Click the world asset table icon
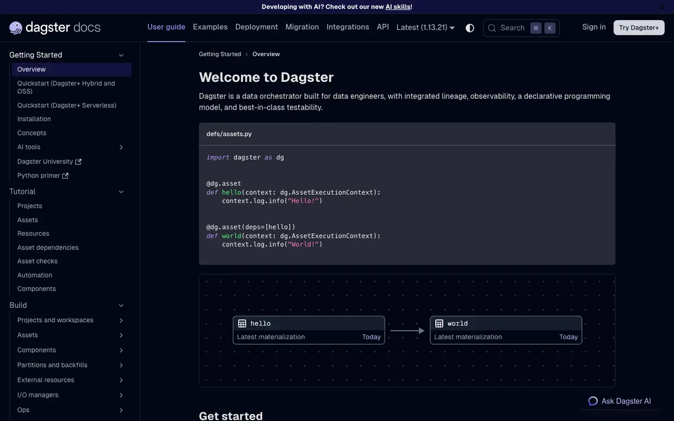This screenshot has height=421, width=674. (x=439, y=323)
